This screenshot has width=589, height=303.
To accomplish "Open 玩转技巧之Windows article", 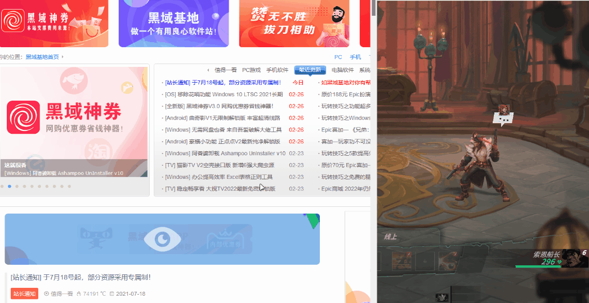I will (x=346, y=118).
